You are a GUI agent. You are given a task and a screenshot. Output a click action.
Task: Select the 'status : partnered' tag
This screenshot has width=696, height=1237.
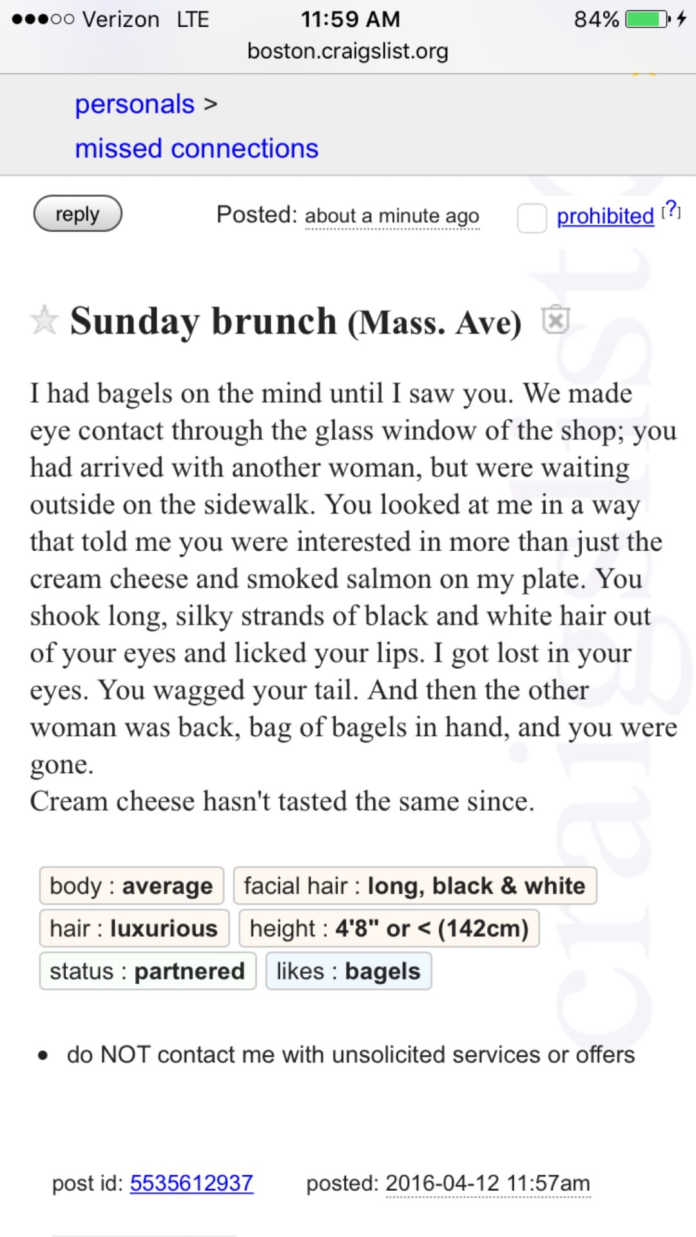(148, 971)
